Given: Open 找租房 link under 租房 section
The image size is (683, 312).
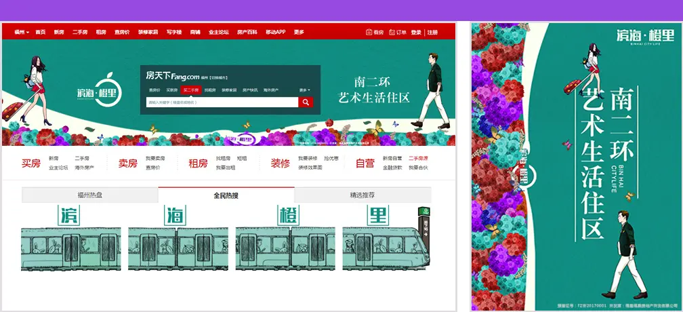Looking at the screenshot, I should coord(223,159).
